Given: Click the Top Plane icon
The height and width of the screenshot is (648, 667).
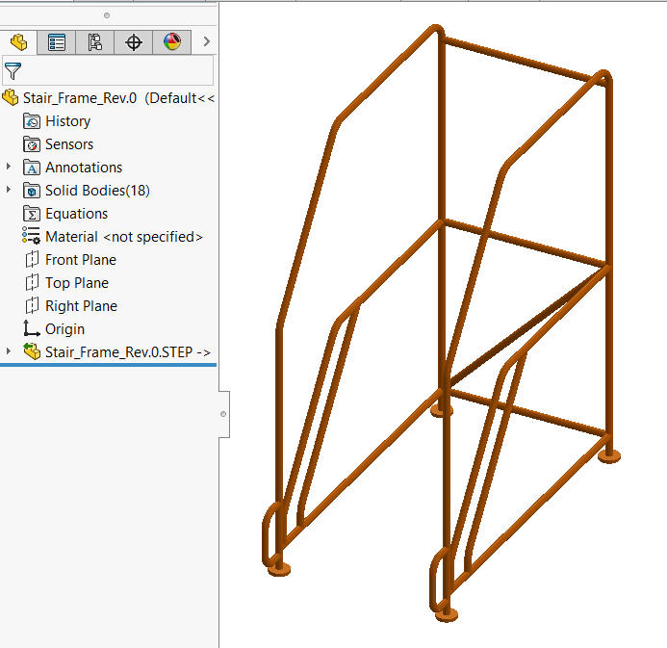Looking at the screenshot, I should click(x=32, y=282).
